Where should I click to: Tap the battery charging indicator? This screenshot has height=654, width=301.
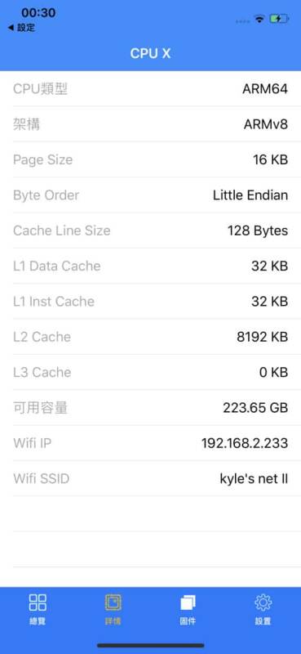(278, 19)
